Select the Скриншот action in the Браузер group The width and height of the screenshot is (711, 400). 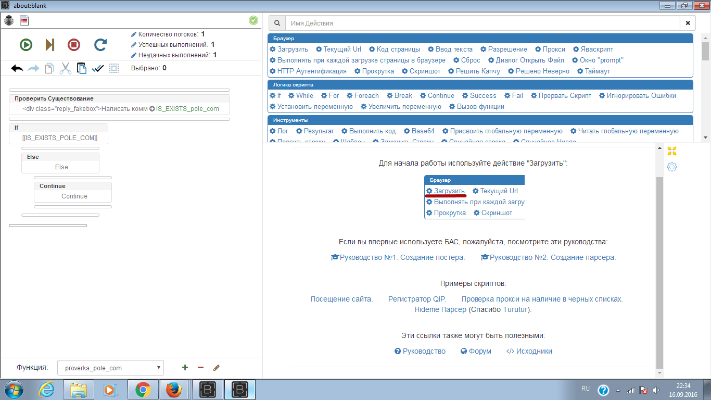(421, 71)
